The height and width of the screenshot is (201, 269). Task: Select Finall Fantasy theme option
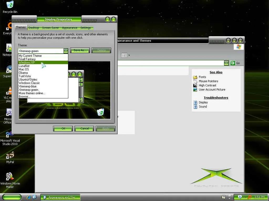coord(43,59)
